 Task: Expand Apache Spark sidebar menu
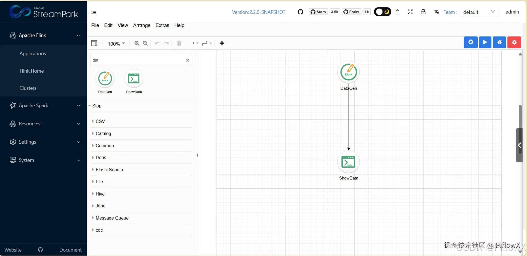pos(44,105)
